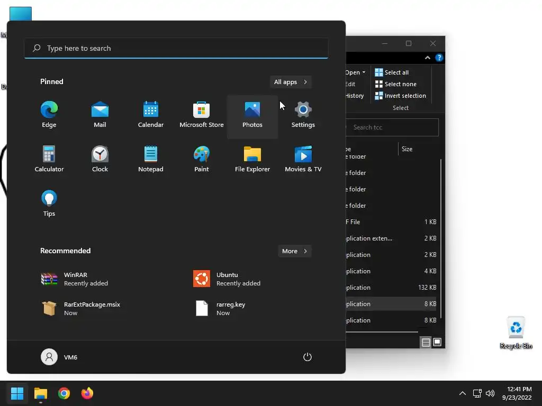This screenshot has width=542, height=406.
Task: Click the power button in Start menu
Action: click(x=308, y=357)
